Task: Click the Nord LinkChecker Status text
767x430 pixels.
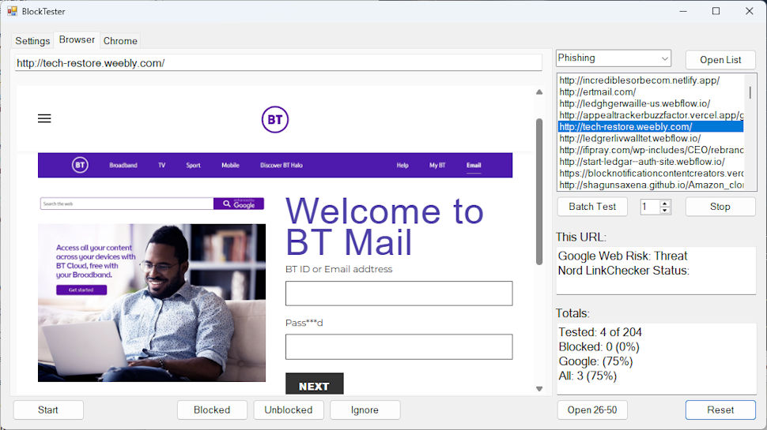Action: point(624,271)
